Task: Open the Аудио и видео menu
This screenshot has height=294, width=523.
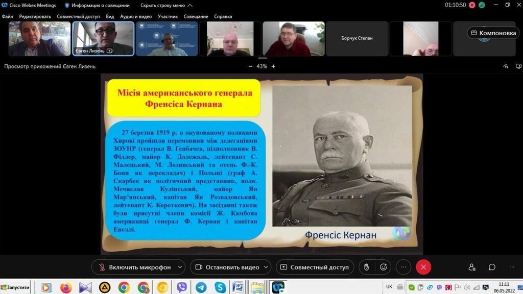Action: point(136,16)
